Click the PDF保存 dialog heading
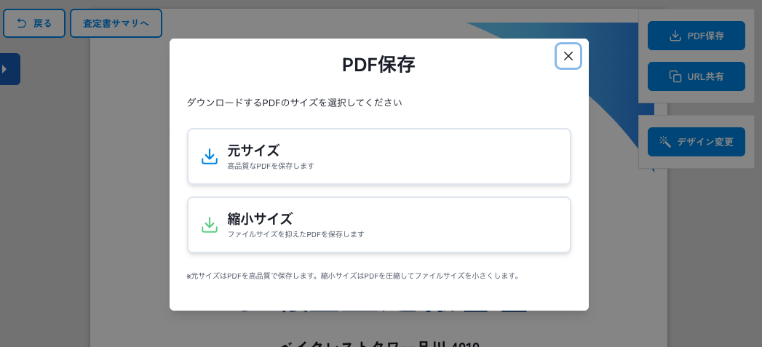Viewport: 762px width, 347px height. (x=378, y=65)
